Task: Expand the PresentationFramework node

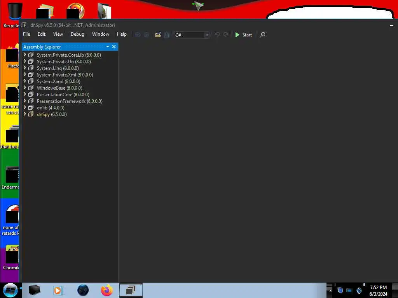Action: coord(25,100)
